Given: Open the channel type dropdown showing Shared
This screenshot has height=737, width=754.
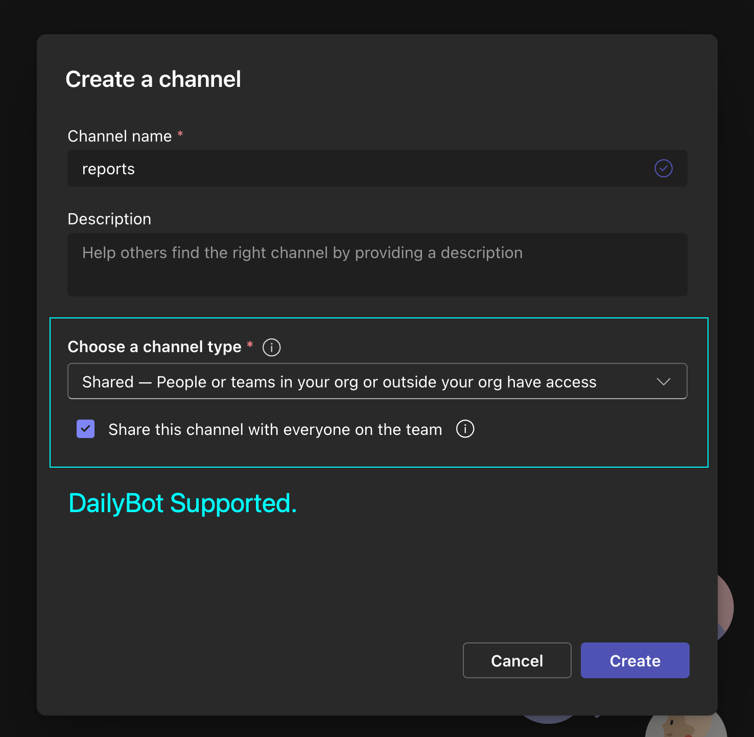Looking at the screenshot, I should 358,381.
